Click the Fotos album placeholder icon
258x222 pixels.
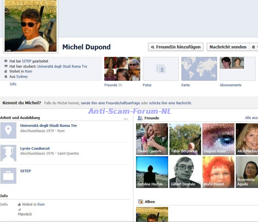click(161, 69)
